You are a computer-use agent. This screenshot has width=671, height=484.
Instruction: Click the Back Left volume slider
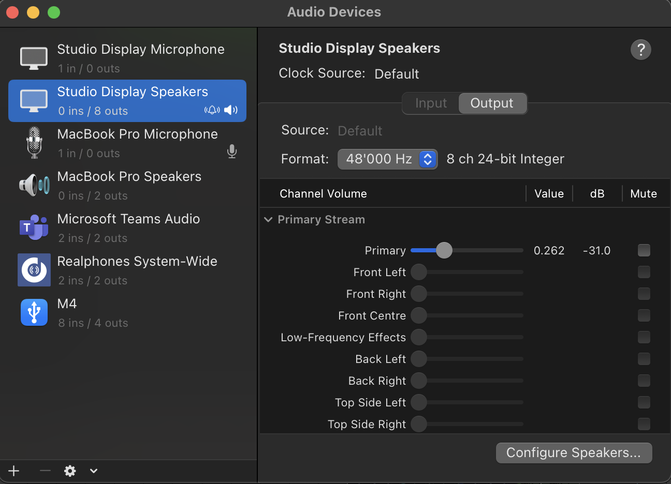click(x=467, y=359)
